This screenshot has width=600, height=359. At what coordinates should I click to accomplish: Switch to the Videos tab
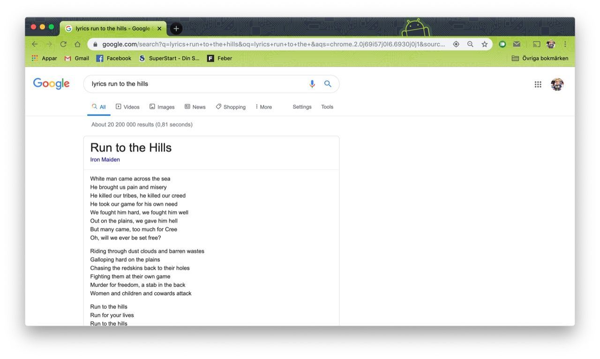(x=127, y=107)
